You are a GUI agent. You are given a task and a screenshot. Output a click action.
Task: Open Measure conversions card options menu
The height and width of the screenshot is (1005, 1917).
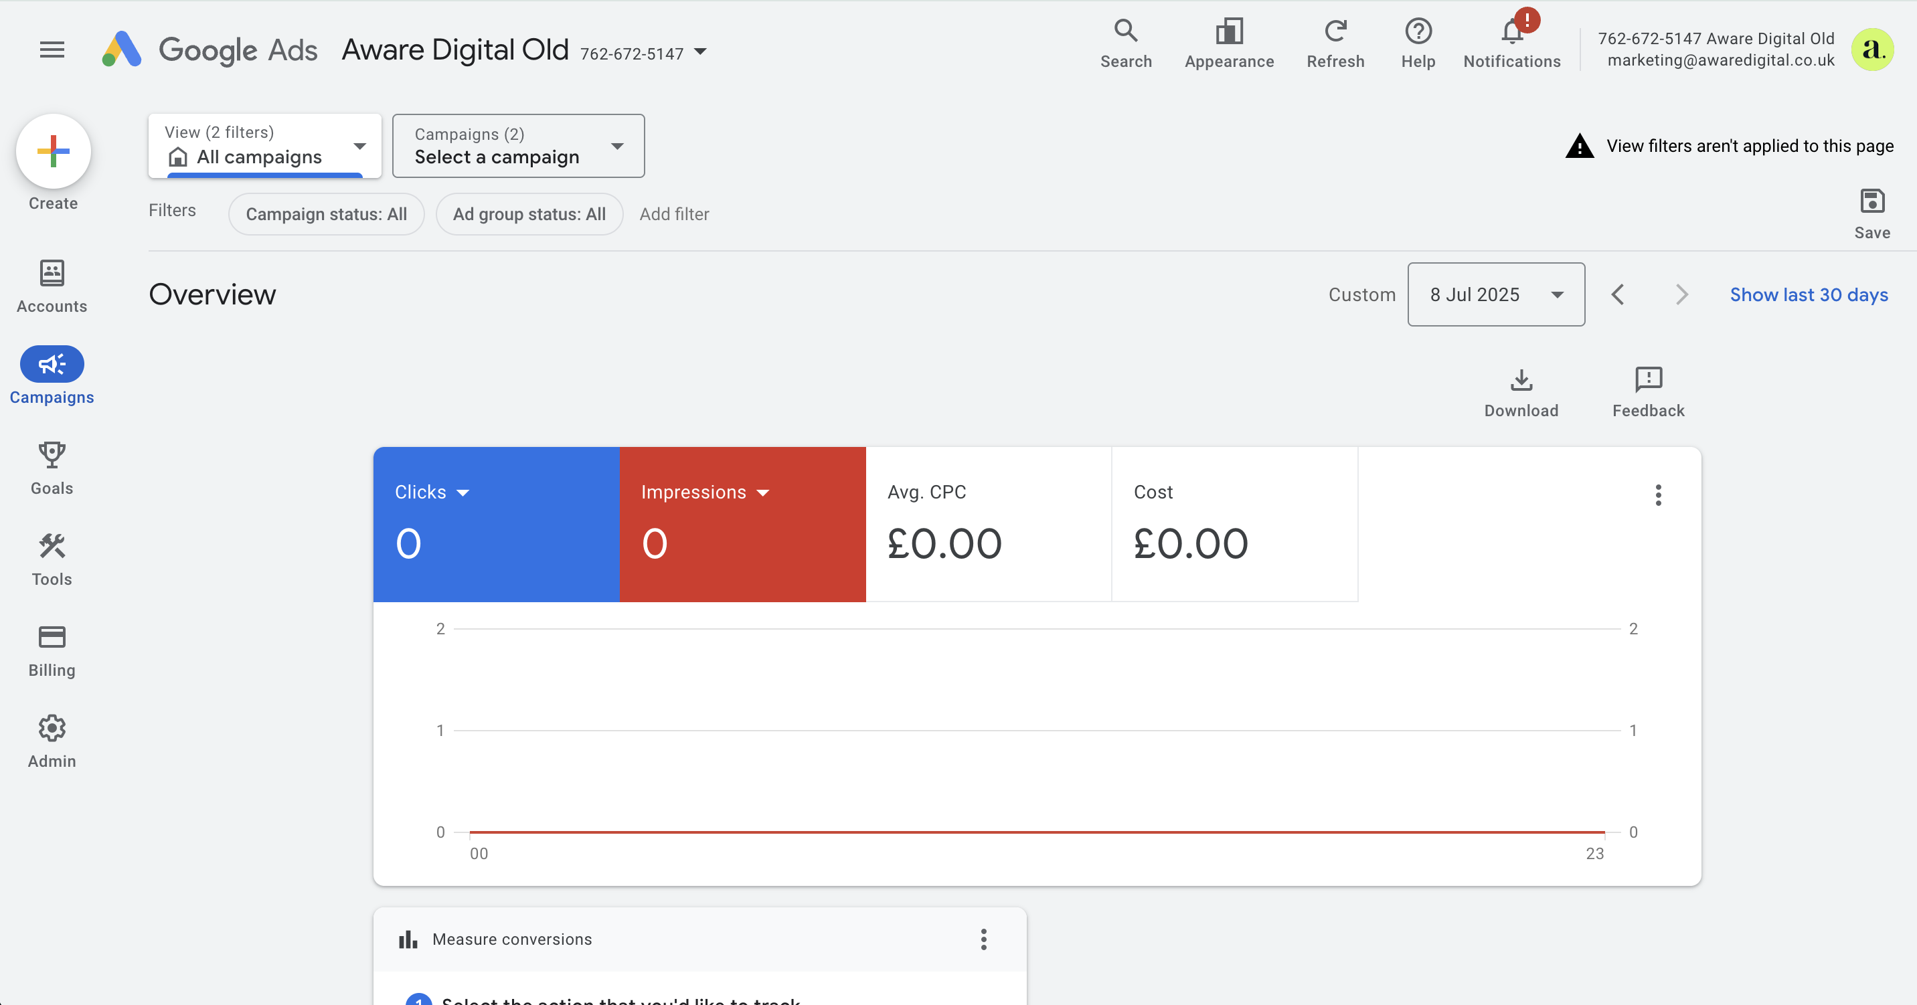[983, 939]
